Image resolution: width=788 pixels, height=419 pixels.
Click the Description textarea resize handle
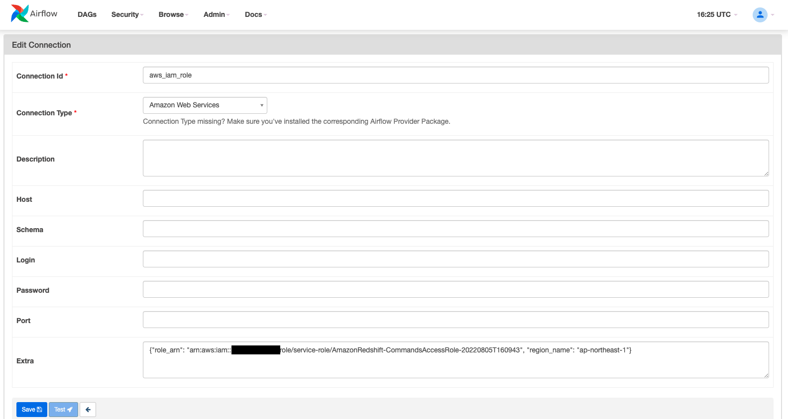point(766,173)
